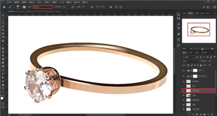Hide the 色彩平衡 1 adjustment layer
Screen dimensions: 217x116
tap(183, 76)
